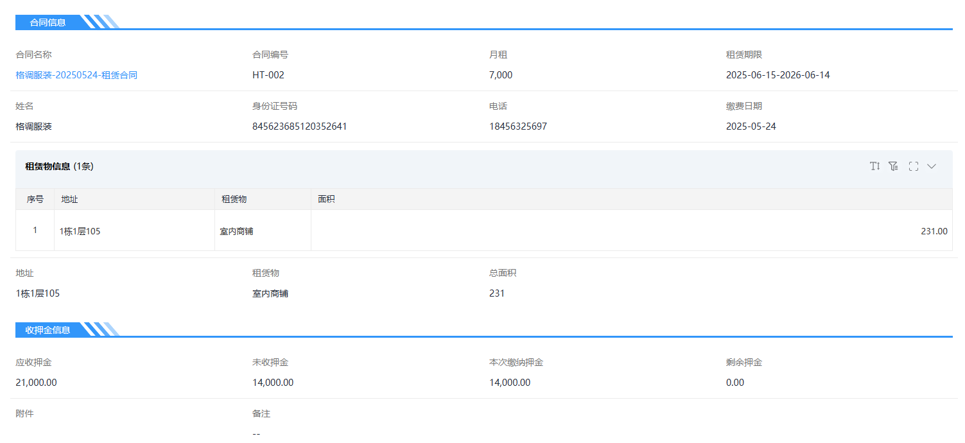Open the 格调服装-20250524-租赁合同 link
The image size is (965, 443).
(76, 75)
